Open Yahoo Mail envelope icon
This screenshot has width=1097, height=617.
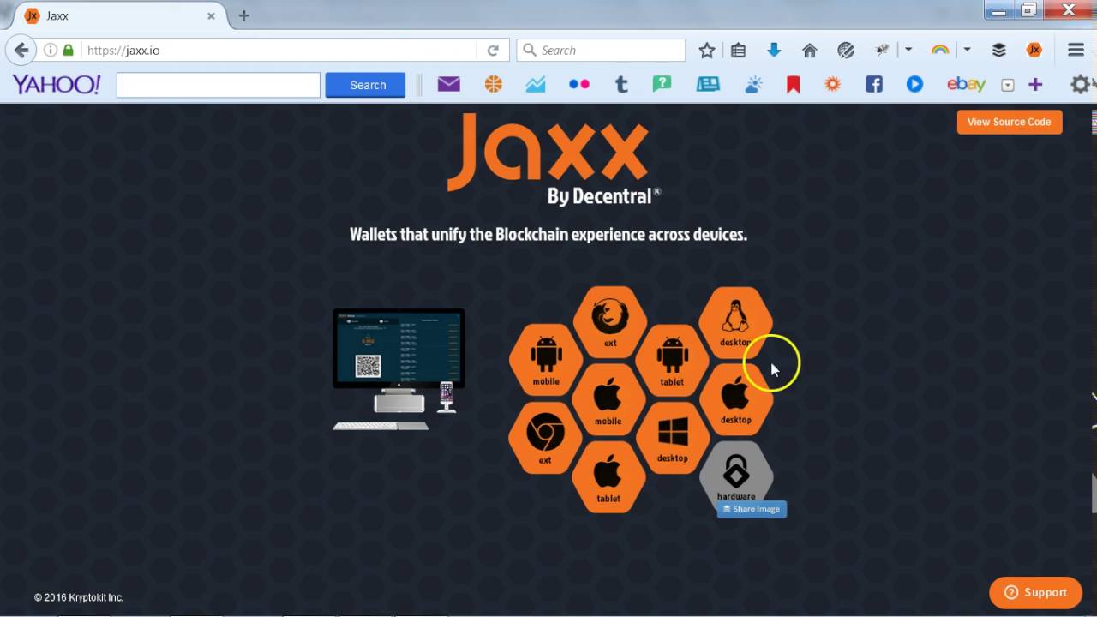[x=449, y=84]
